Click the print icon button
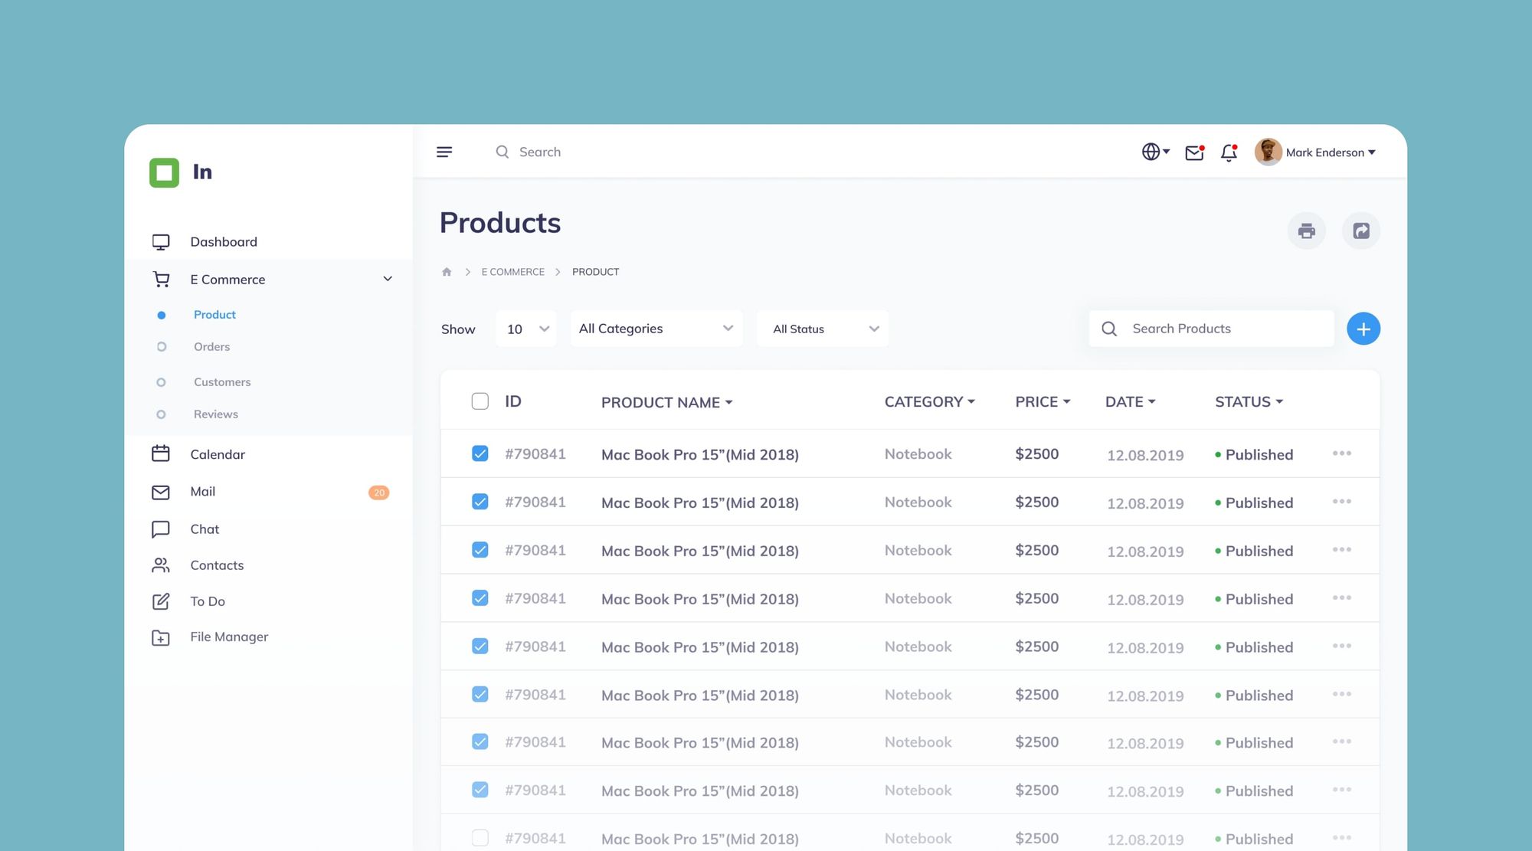The width and height of the screenshot is (1532, 851). coord(1307,231)
